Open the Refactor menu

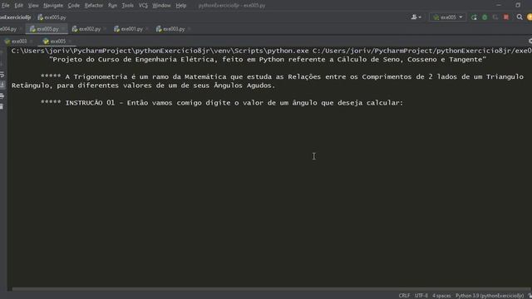click(94, 6)
